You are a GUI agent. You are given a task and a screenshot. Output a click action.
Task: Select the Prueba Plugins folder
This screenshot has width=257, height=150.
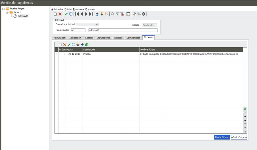(17, 9)
